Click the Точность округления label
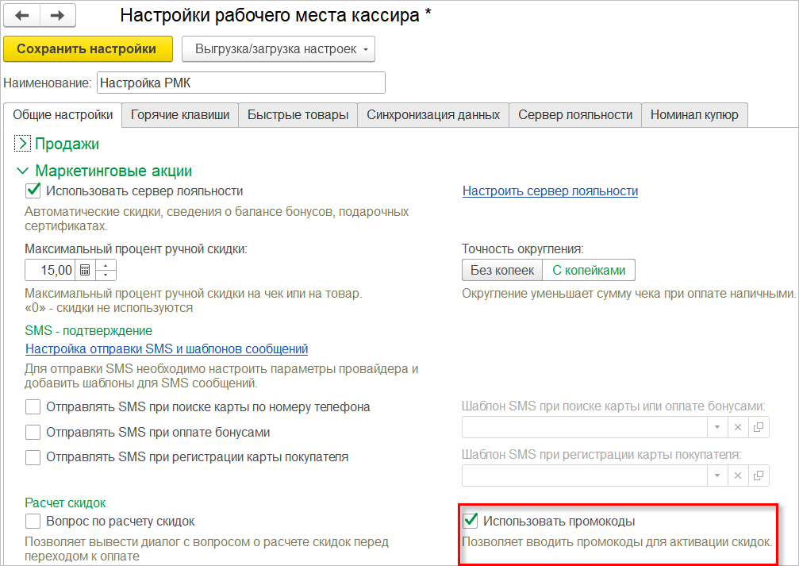799x566 pixels. pyautogui.click(x=523, y=248)
